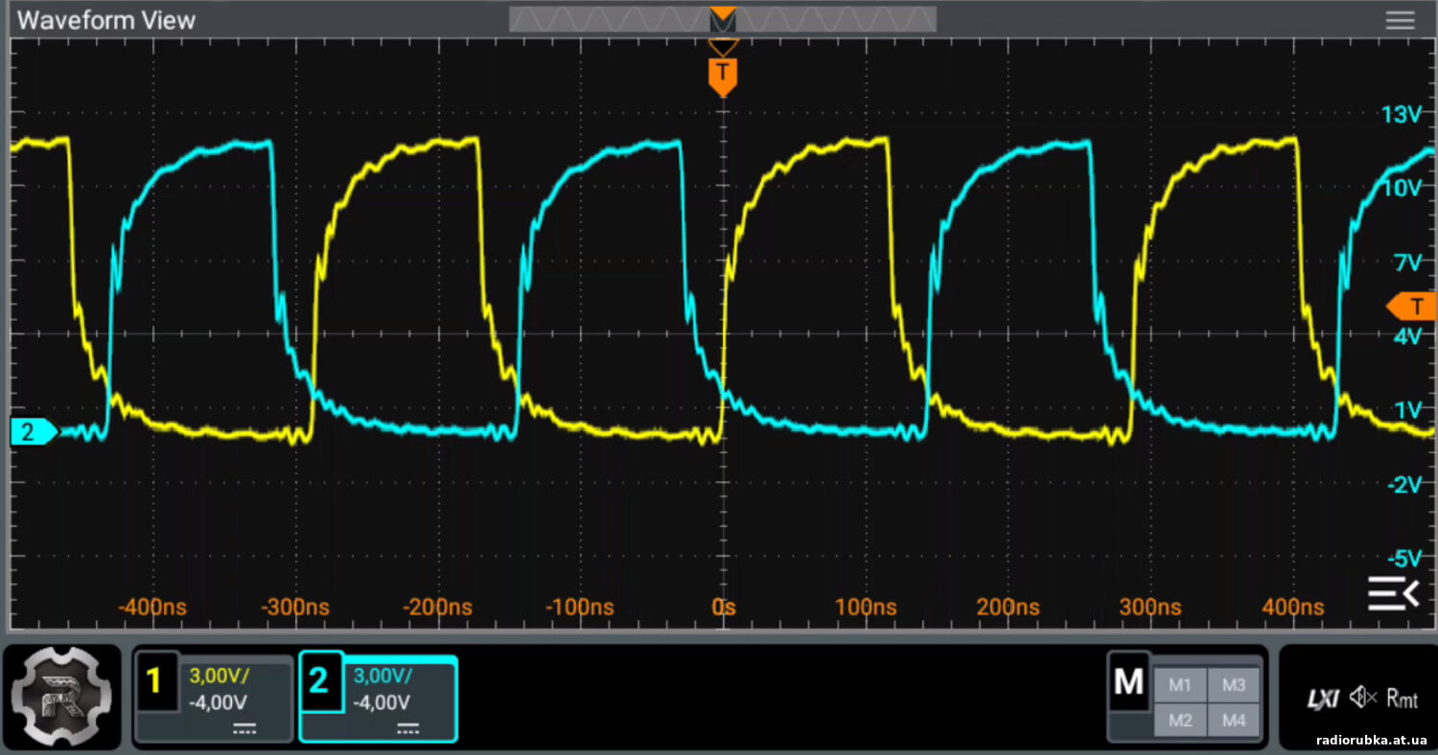1438x755 pixels.
Task: Click the Rmt remote status indicator
Action: pos(1402,698)
